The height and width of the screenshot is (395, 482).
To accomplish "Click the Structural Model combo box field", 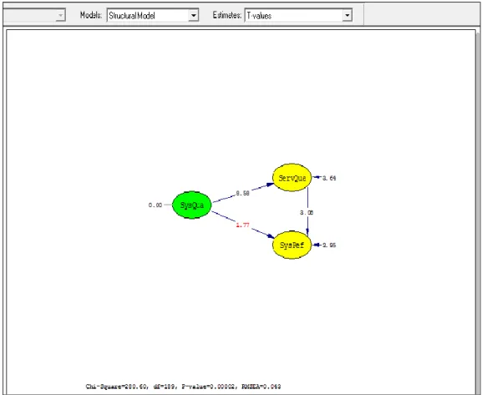I will pos(153,15).
